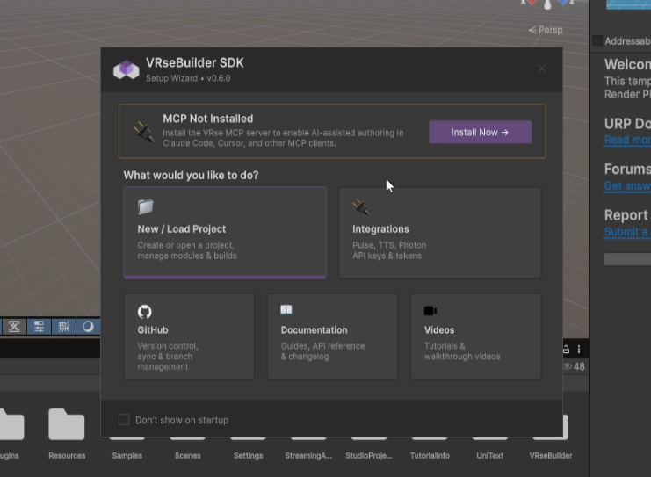Click Install Now button for MCP
Screen dimensions: 651x477
click(x=480, y=132)
